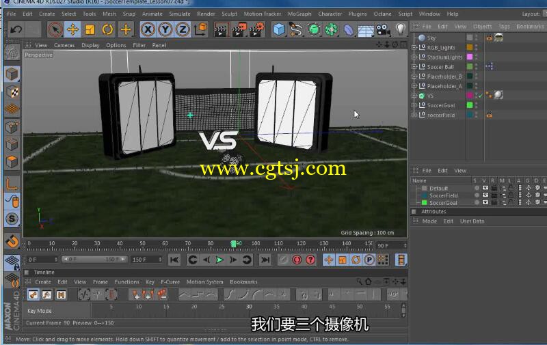Expand the SoccerGoal group
The width and height of the screenshot is (547, 345).
click(414, 105)
